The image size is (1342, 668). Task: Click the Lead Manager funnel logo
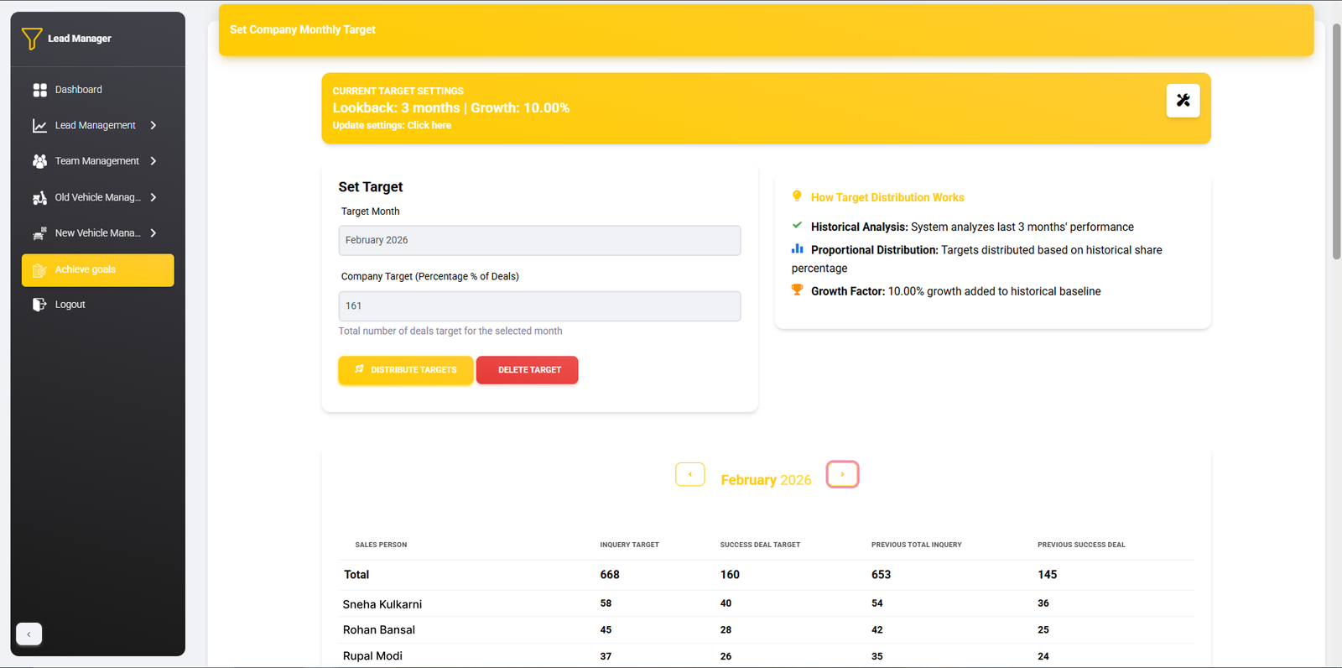click(x=32, y=39)
